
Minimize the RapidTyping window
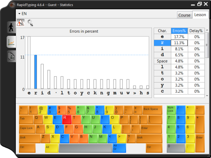tap(193, 5)
